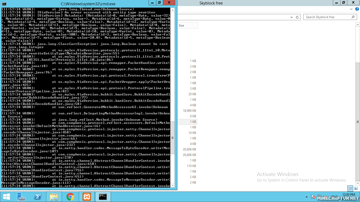Click the cmd scrollbar down arrow
The image size is (360, 202).
173,185
